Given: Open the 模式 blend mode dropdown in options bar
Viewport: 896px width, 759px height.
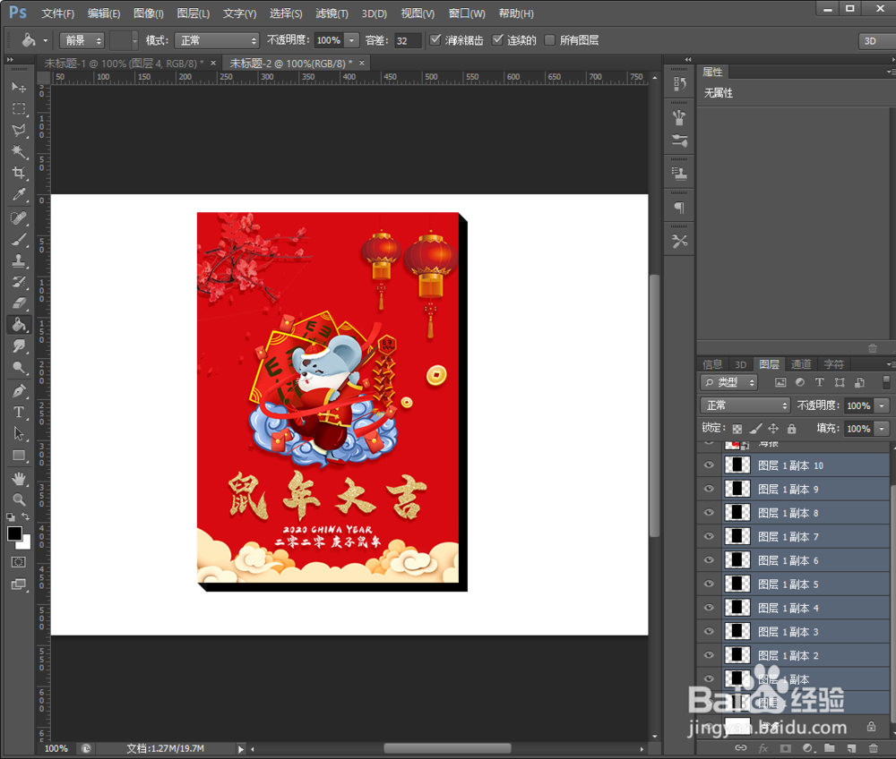Looking at the screenshot, I should coord(217,40).
